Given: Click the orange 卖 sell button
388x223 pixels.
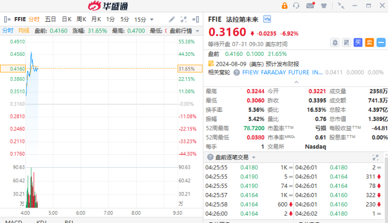Looking at the screenshot, I should [x=369, y=42].
